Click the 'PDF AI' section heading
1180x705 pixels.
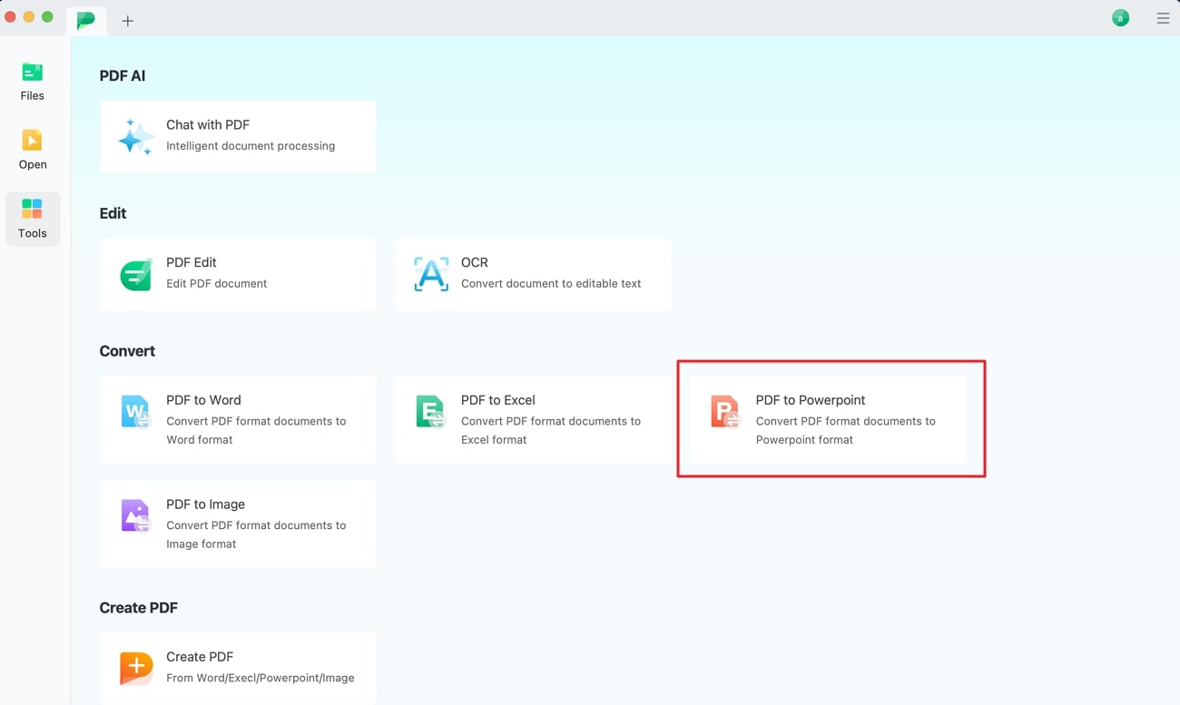click(123, 76)
